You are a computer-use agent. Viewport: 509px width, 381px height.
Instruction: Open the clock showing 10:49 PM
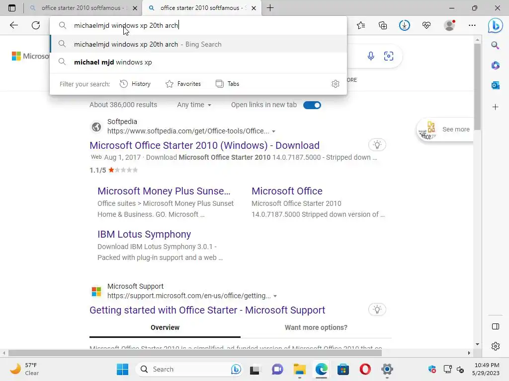click(486, 369)
